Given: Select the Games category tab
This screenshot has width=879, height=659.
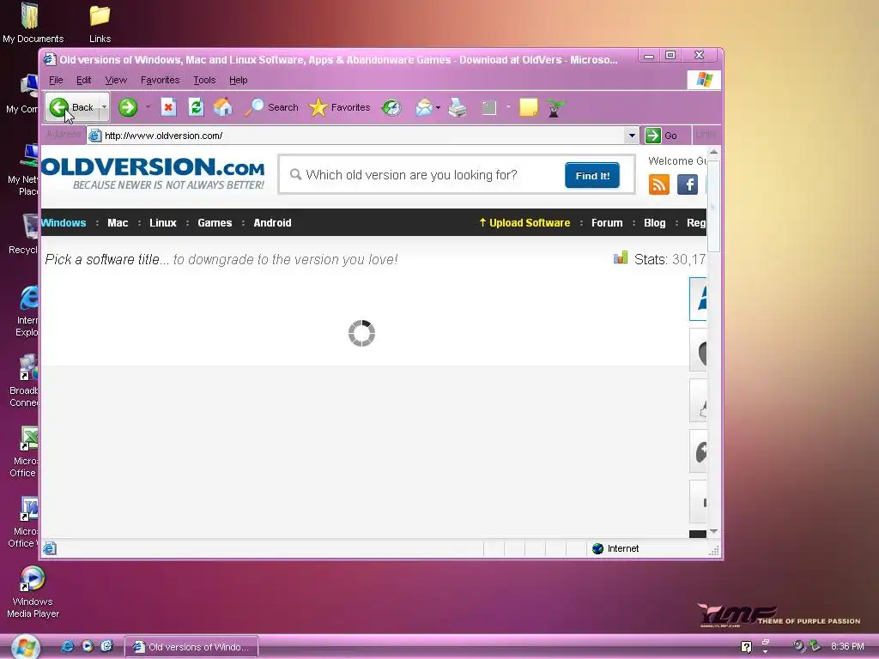Looking at the screenshot, I should 215,222.
